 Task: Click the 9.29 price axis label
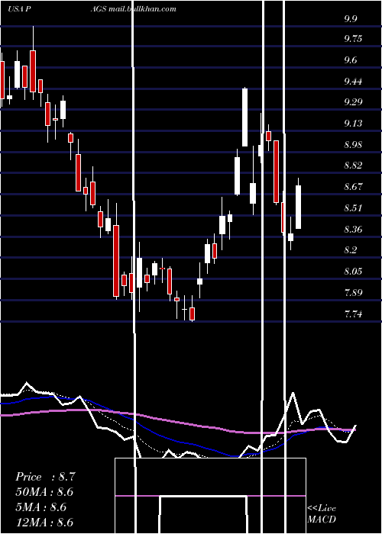tap(353, 101)
